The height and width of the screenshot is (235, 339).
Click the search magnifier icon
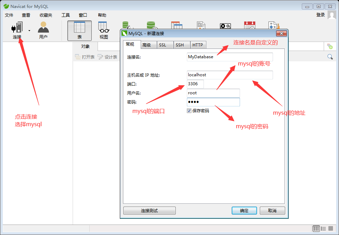point(330,56)
